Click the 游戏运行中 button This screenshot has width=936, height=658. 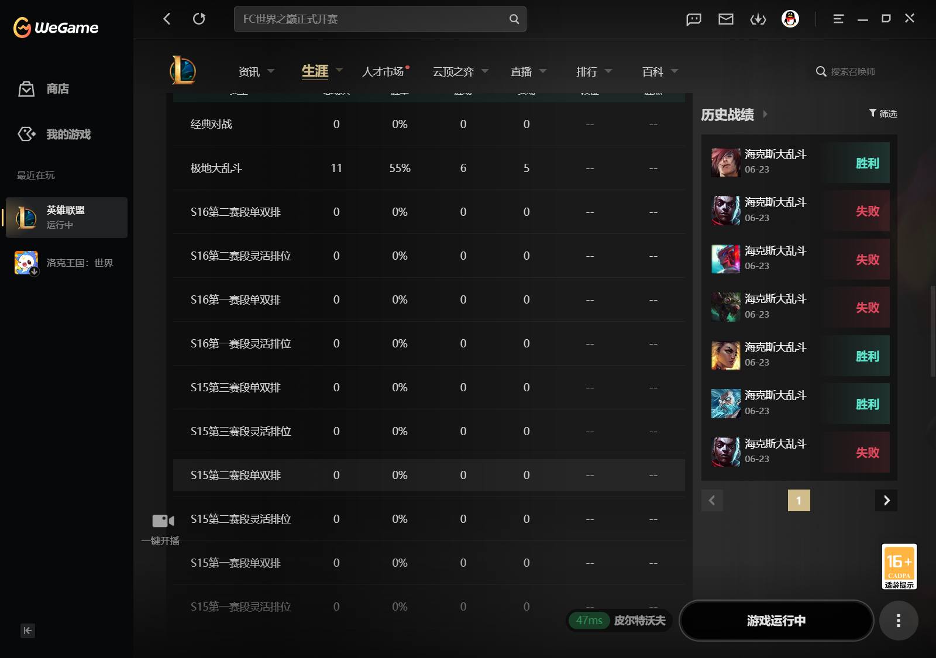[x=776, y=621]
